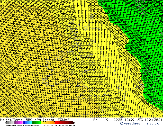Select the bright red swatch above the 24 label

click(x=56, y=123)
